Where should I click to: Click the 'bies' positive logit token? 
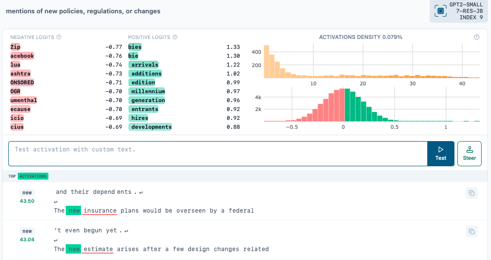coord(135,47)
